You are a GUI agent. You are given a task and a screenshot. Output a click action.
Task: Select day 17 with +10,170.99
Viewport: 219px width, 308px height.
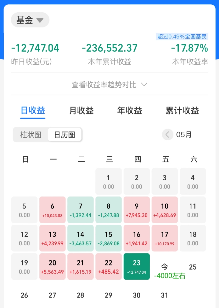[x=165, y=238]
